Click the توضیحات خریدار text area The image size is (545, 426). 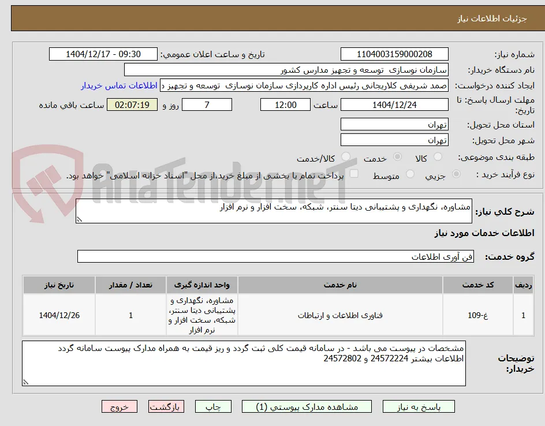[244, 363]
